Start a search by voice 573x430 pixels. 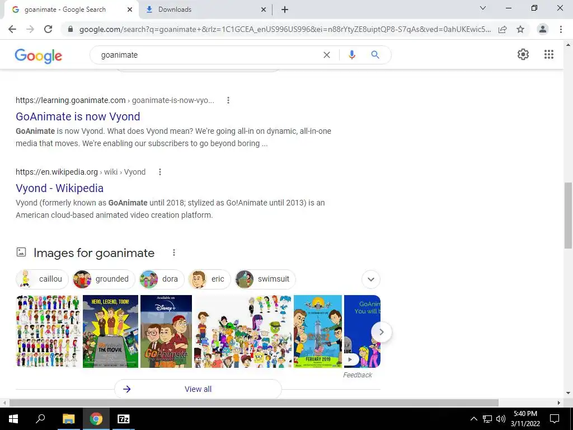tap(351, 55)
